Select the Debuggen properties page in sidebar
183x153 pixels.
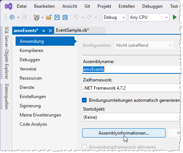pos(30,60)
